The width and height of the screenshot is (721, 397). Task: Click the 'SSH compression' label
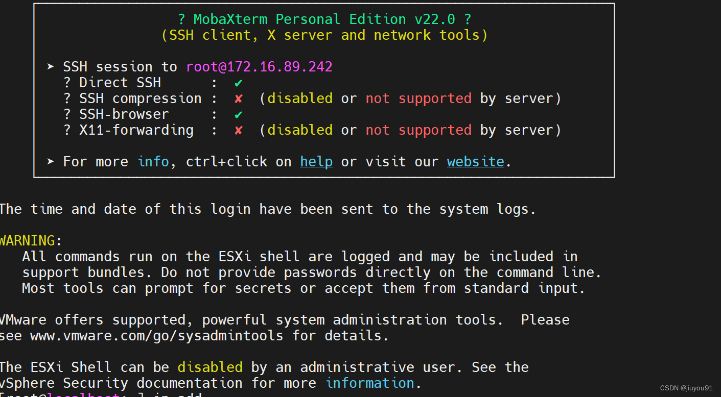click(141, 98)
